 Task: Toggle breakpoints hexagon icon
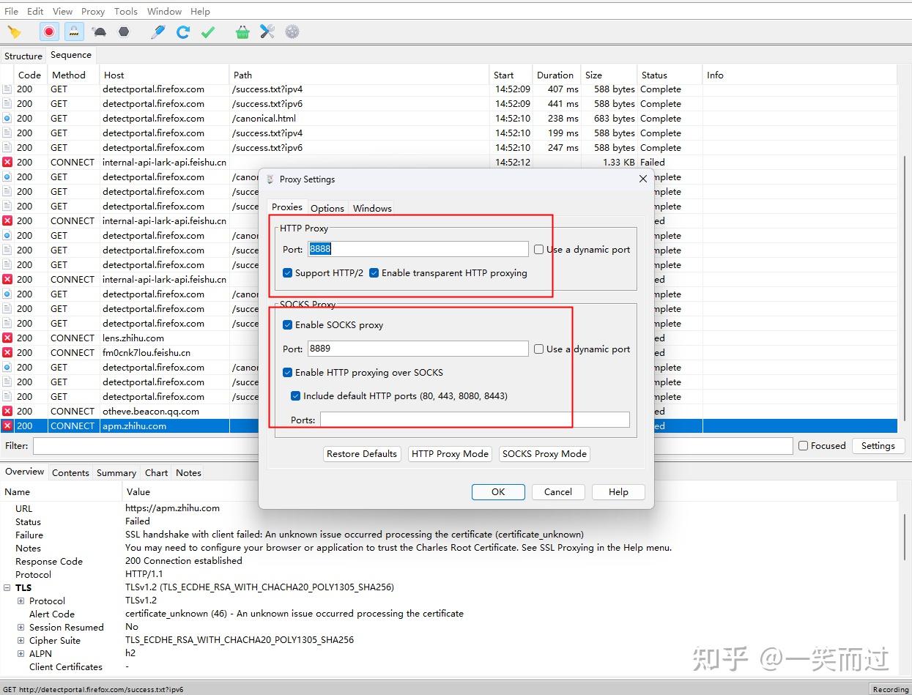coord(124,31)
